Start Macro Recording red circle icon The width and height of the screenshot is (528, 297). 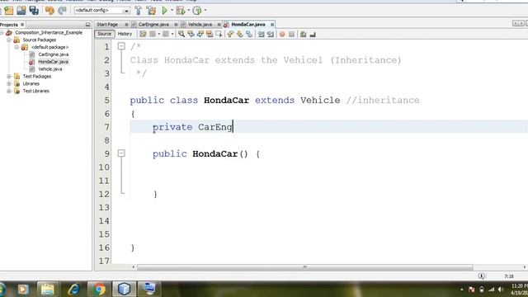point(282,34)
